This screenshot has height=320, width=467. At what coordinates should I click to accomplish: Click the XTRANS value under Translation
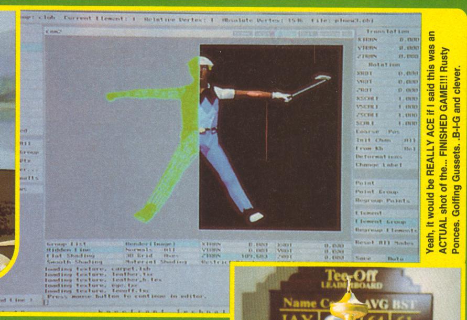coord(409,39)
